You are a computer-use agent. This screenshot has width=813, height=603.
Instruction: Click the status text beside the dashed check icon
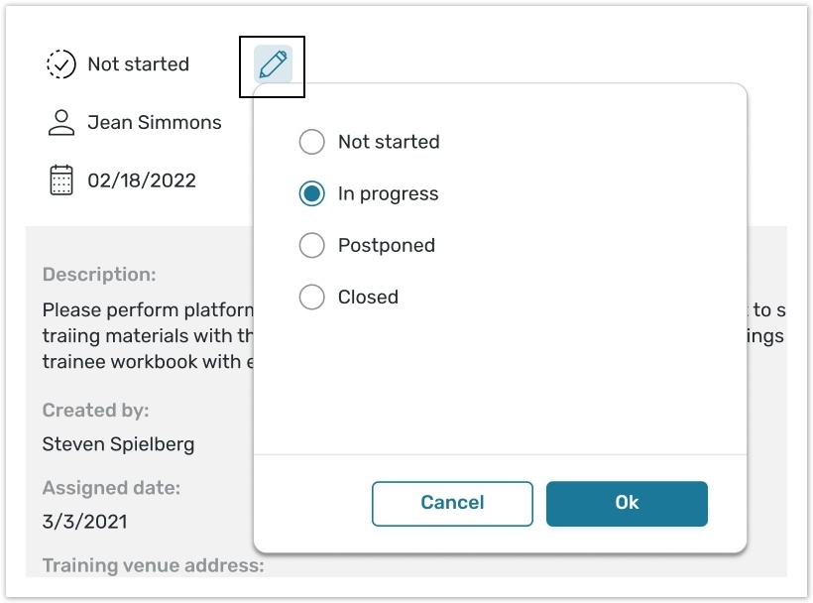(x=138, y=64)
